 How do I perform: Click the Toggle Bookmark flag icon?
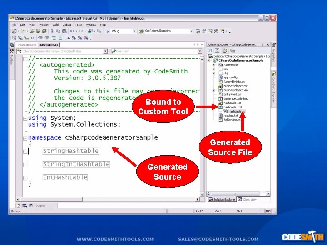pos(68,38)
